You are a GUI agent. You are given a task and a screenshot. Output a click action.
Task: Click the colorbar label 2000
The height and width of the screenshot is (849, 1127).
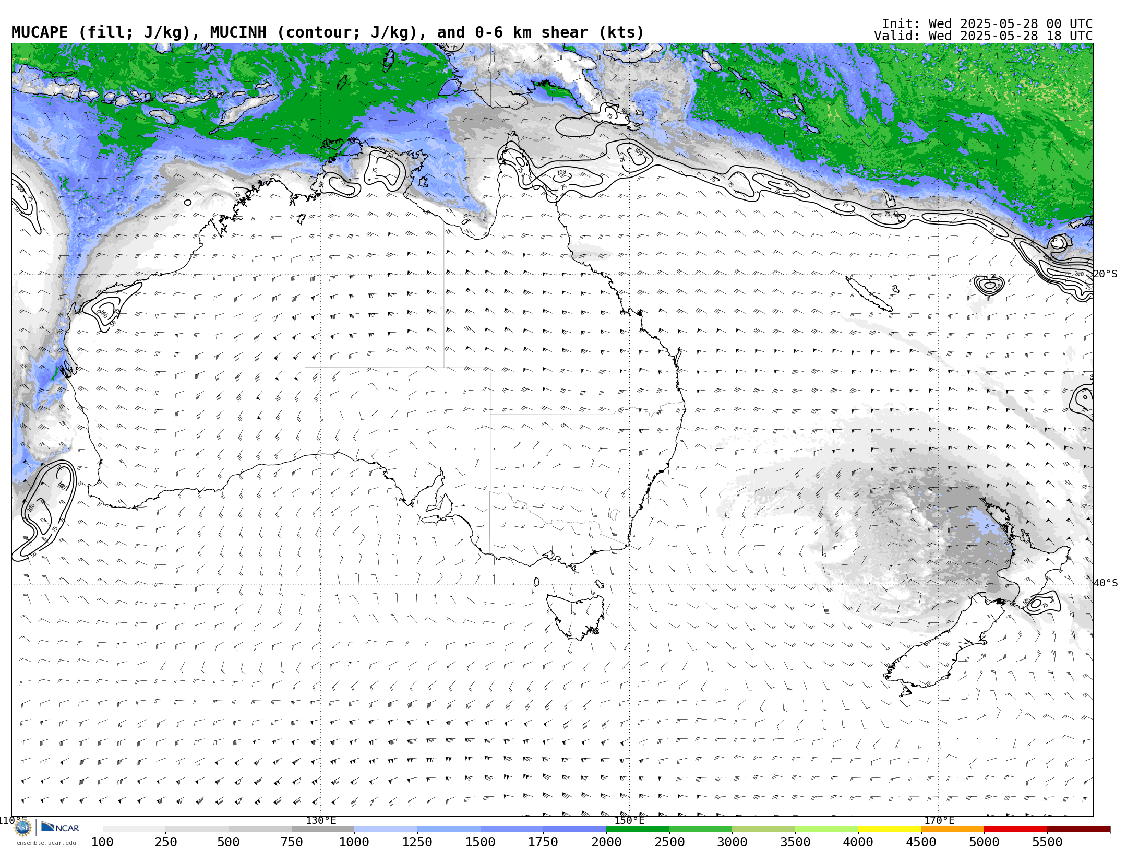point(606,842)
